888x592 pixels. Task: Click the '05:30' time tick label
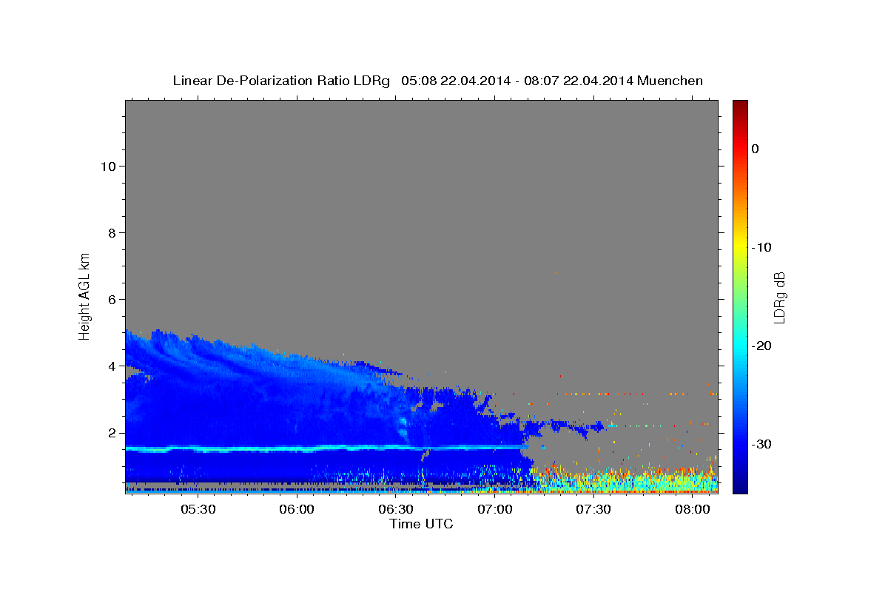198,510
